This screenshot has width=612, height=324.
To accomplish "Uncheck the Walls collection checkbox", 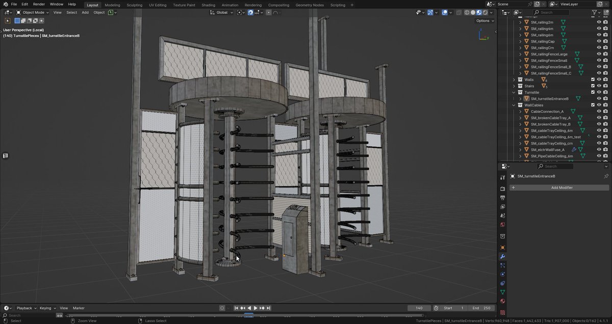I will point(593,79).
